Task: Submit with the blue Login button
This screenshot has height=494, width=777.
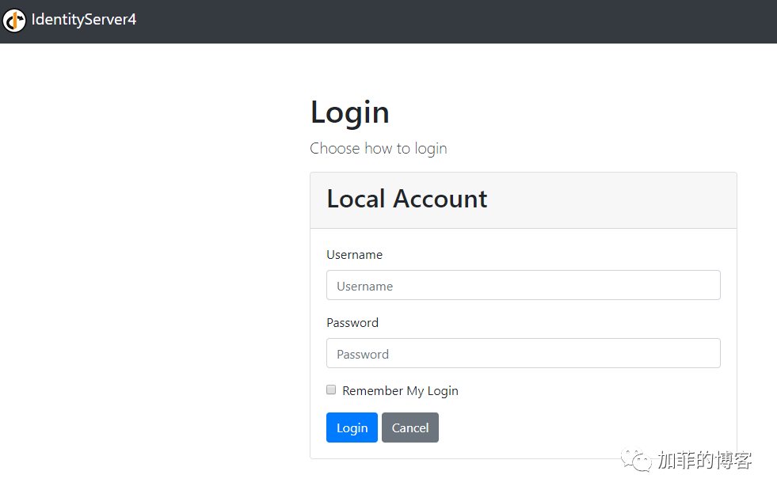Action: click(x=352, y=427)
